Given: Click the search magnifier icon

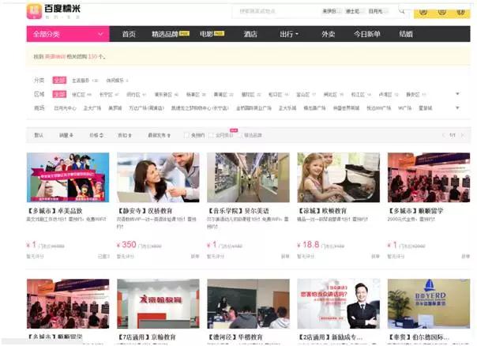Looking at the screenshot, I should pos(402,12).
